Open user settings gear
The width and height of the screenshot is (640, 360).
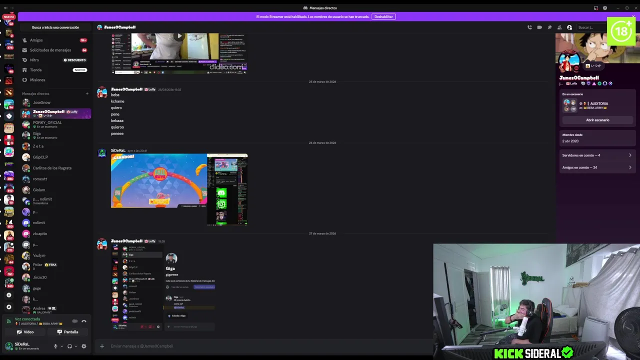tap(84, 346)
